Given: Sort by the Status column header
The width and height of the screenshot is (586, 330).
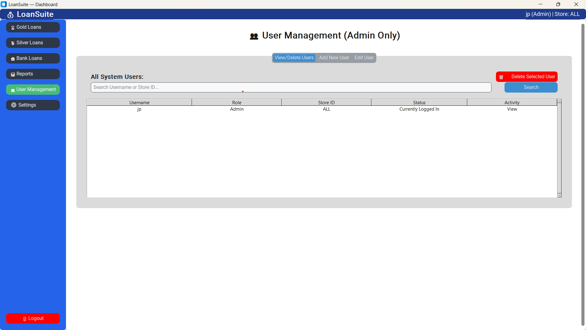Looking at the screenshot, I should (x=419, y=102).
